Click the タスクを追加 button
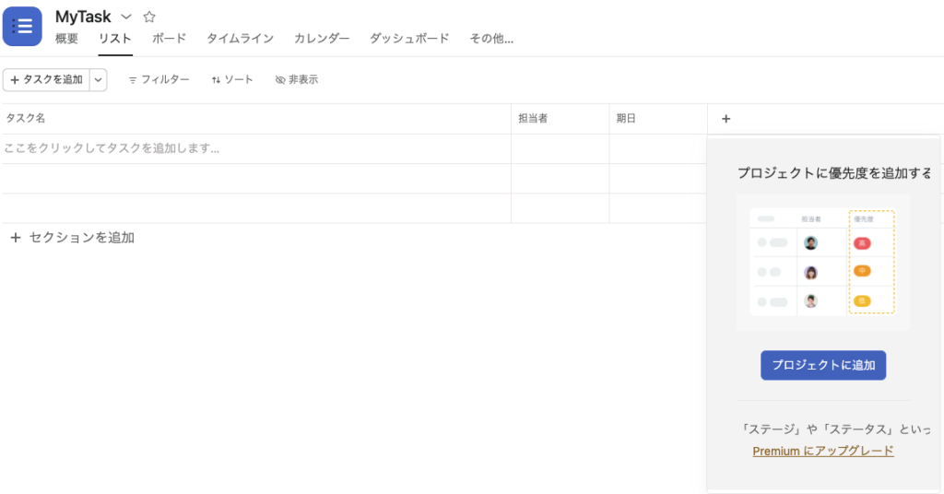Viewport: 944px width, 494px height. (46, 79)
